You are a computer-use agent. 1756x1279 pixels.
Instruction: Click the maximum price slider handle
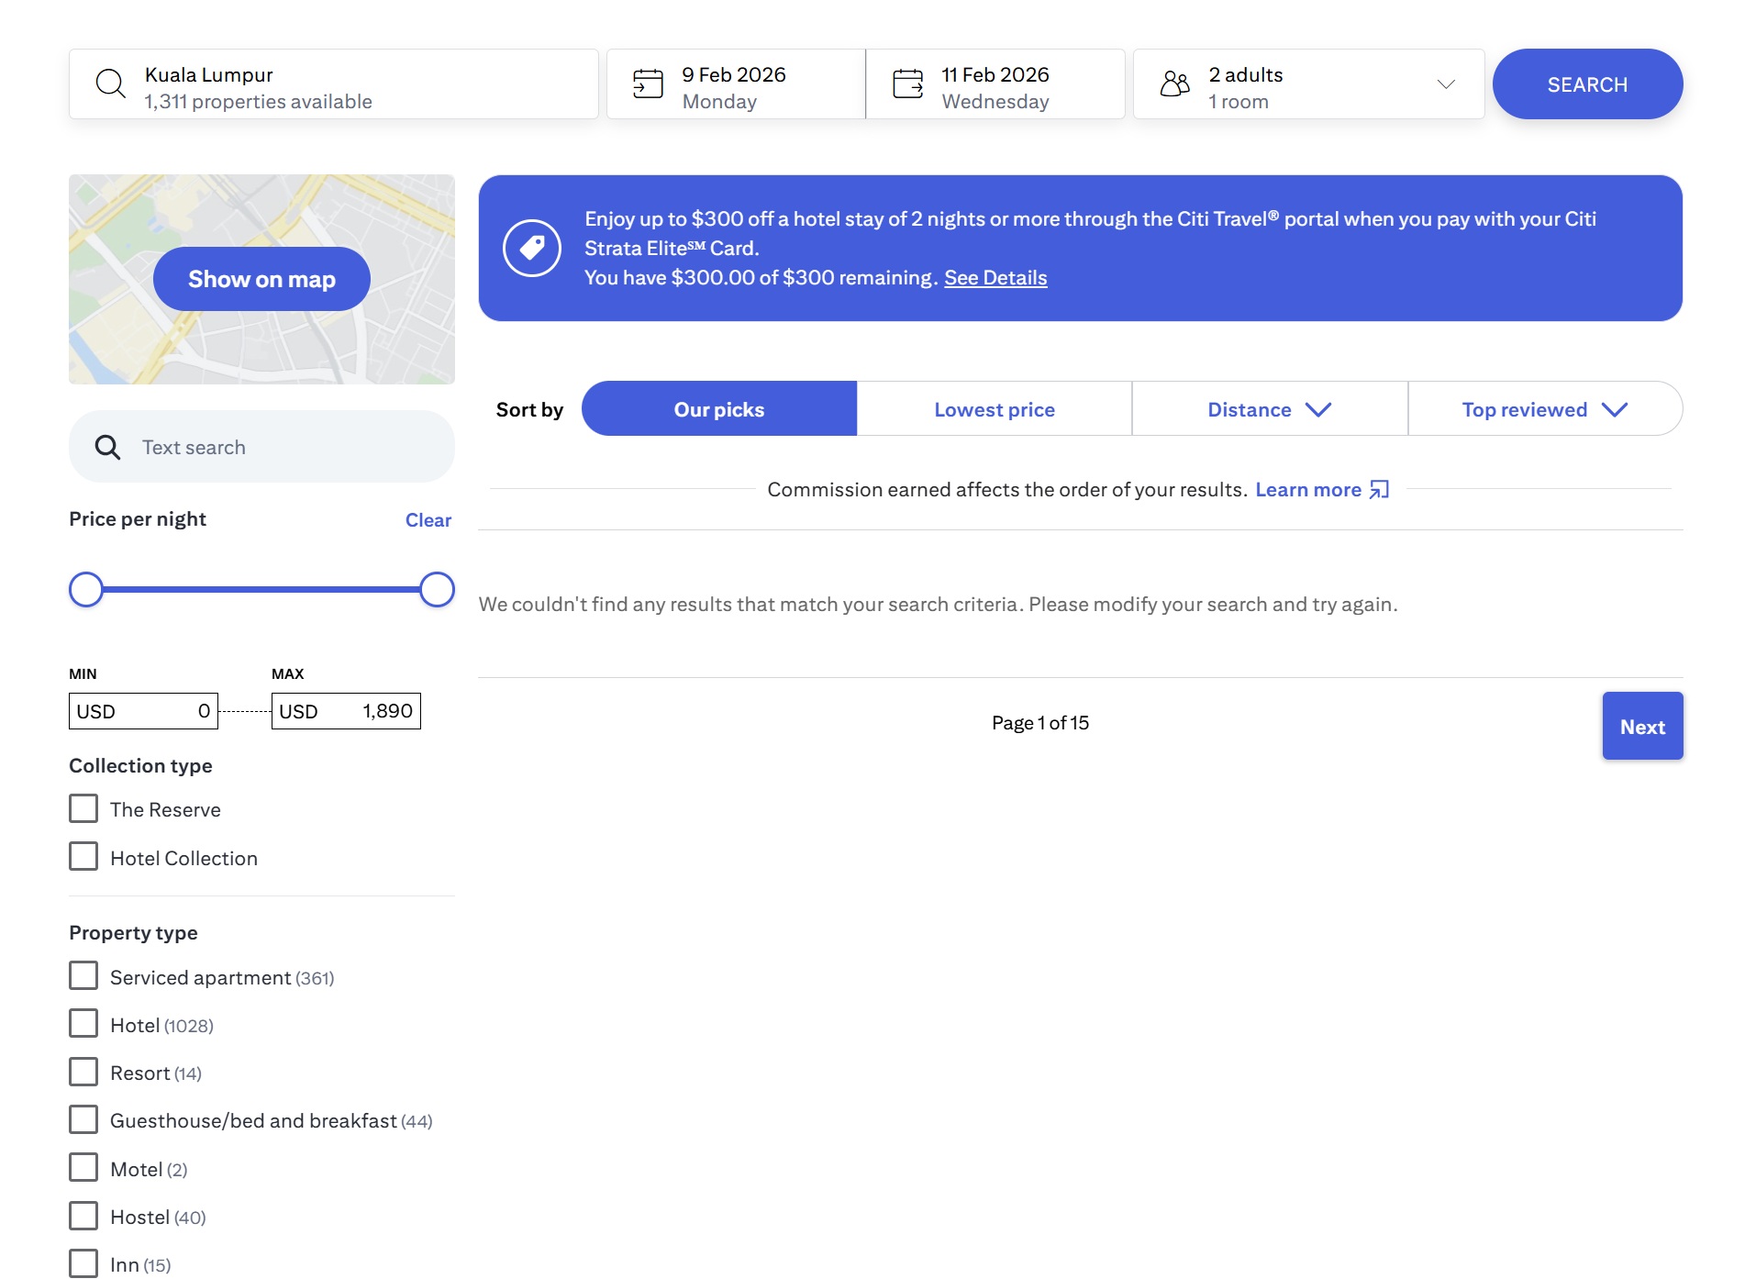point(437,590)
